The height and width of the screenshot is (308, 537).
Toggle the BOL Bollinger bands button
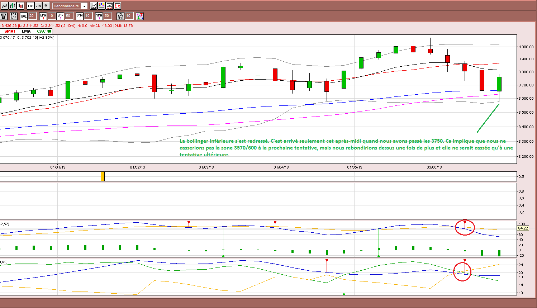24,16
